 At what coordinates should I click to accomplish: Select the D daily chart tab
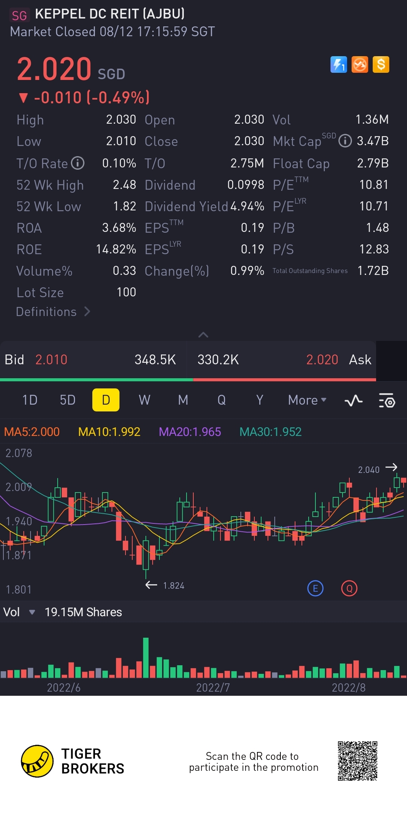pyautogui.click(x=106, y=400)
